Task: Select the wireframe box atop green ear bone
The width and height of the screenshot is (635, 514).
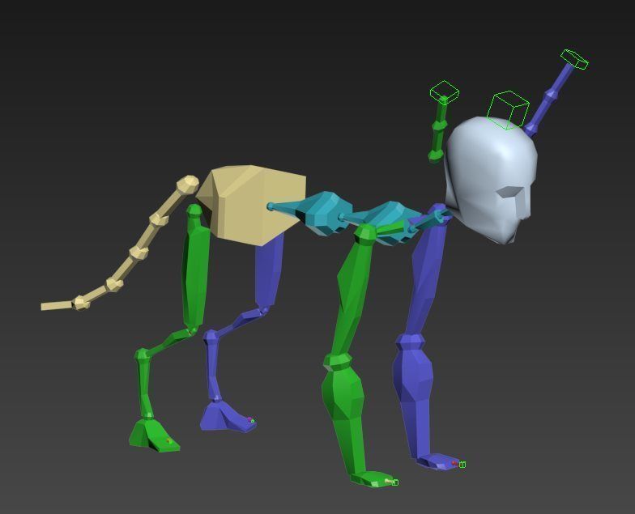Action: [x=444, y=91]
